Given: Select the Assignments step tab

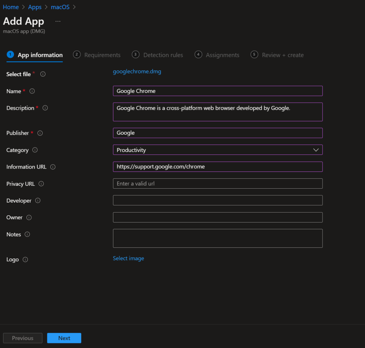Looking at the screenshot, I should click(217, 55).
